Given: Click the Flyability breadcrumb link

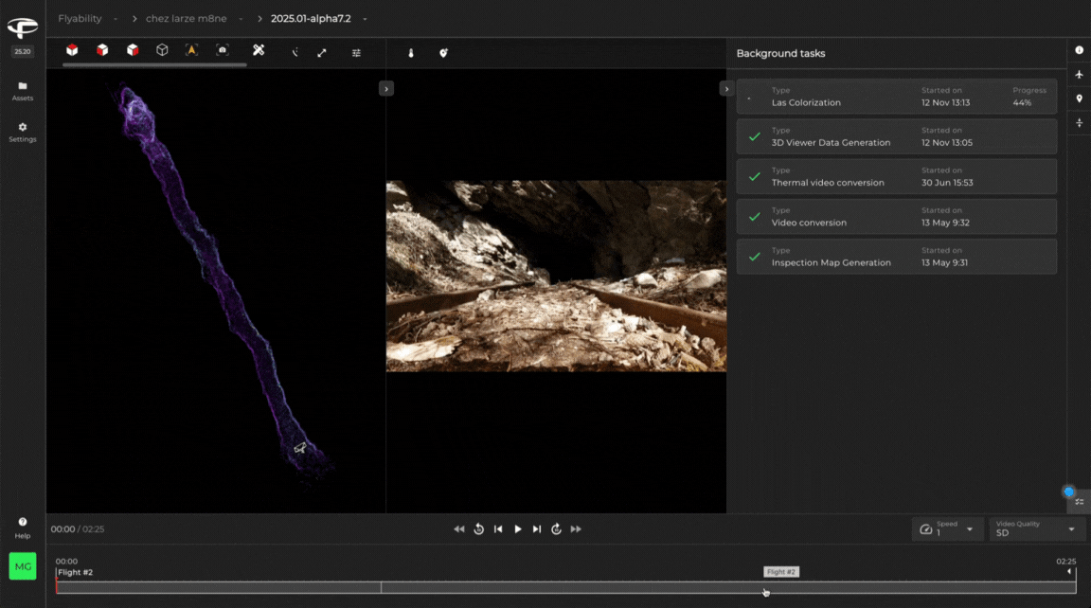Looking at the screenshot, I should 80,19.
